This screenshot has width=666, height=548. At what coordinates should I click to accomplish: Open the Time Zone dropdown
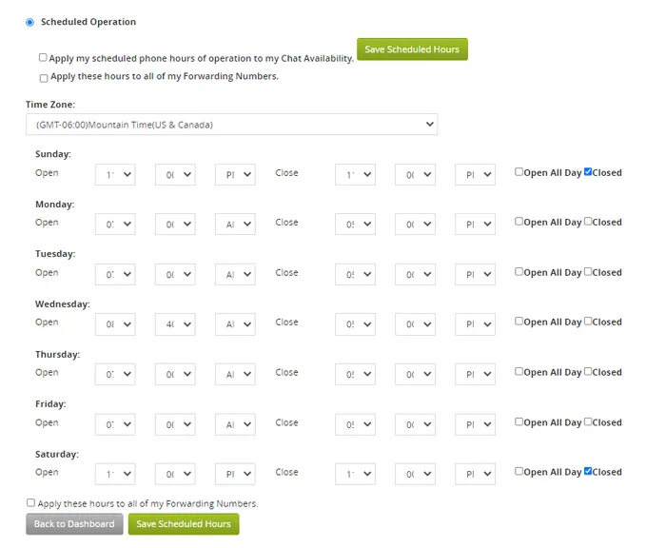click(231, 124)
